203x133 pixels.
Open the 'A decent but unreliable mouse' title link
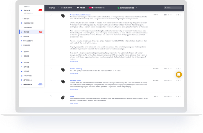(x=80, y=15)
